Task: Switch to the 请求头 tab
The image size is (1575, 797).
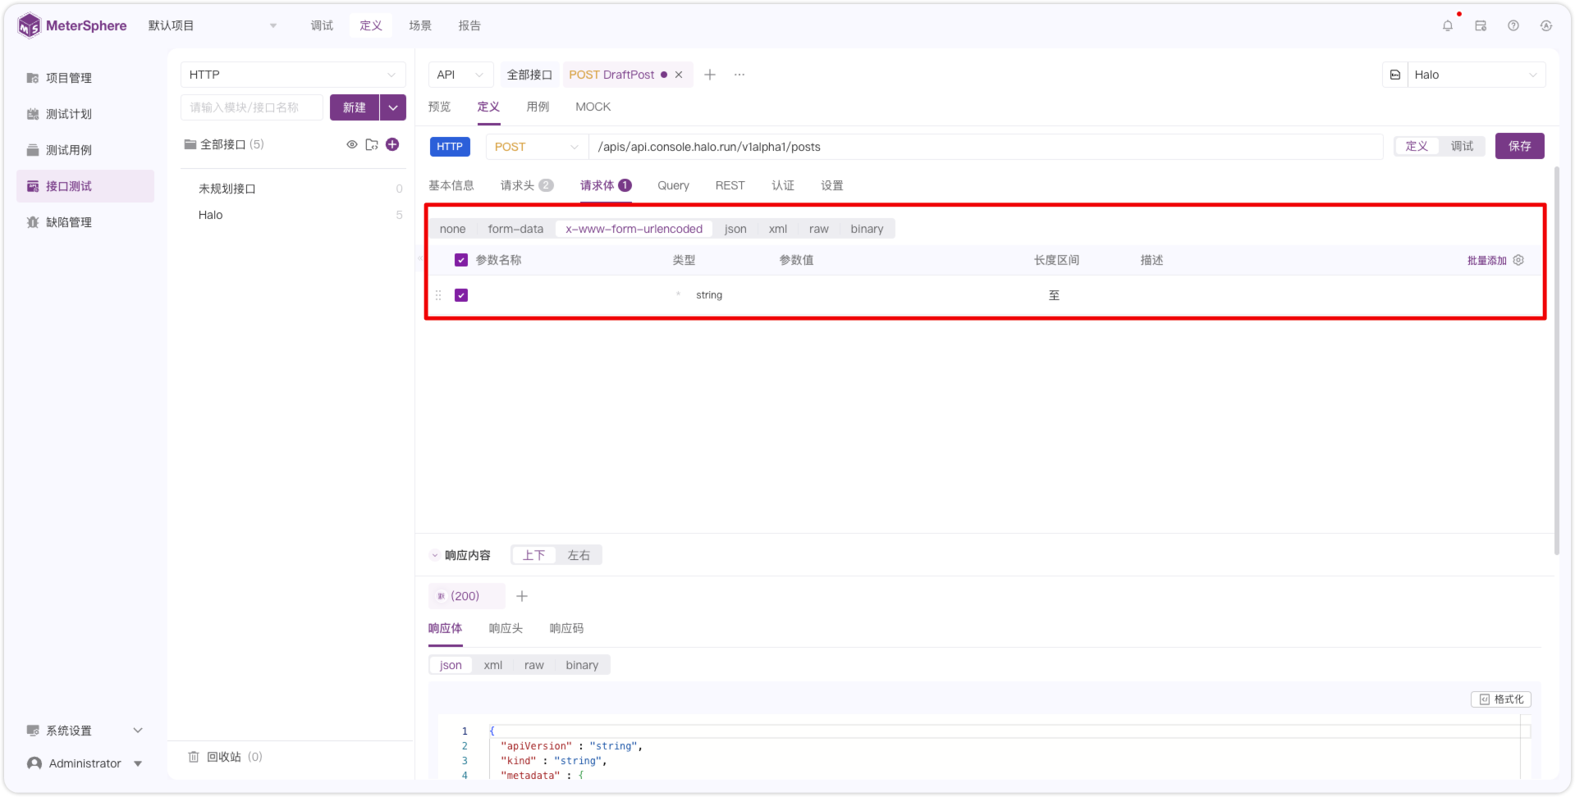Action: 527,185
